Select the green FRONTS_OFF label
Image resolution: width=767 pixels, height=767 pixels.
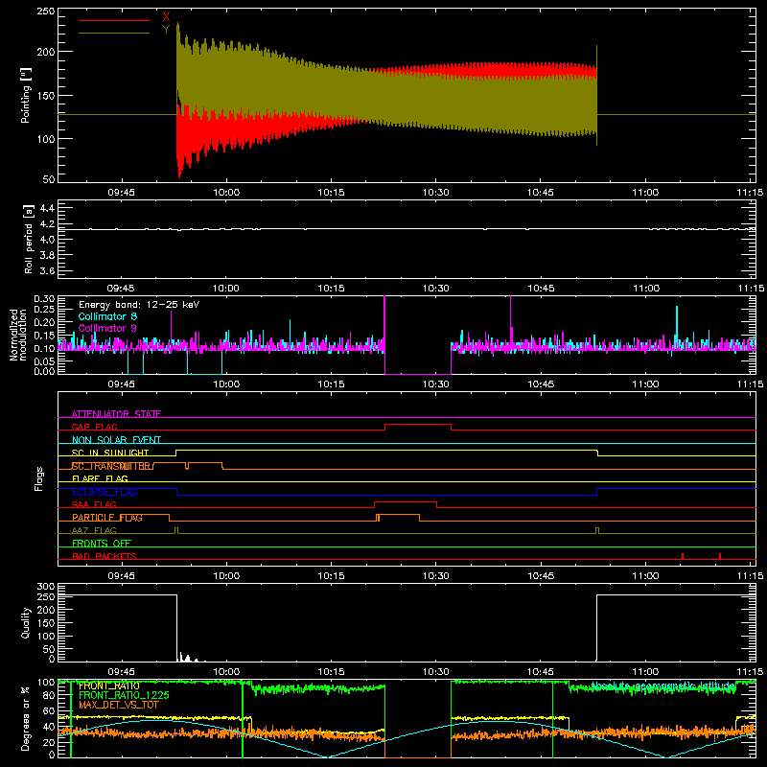[x=102, y=544]
